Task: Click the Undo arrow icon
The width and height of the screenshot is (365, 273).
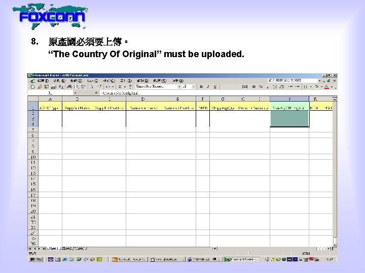Action: pos(108,87)
